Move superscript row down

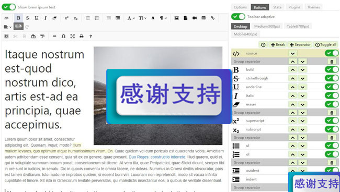tap(302, 121)
